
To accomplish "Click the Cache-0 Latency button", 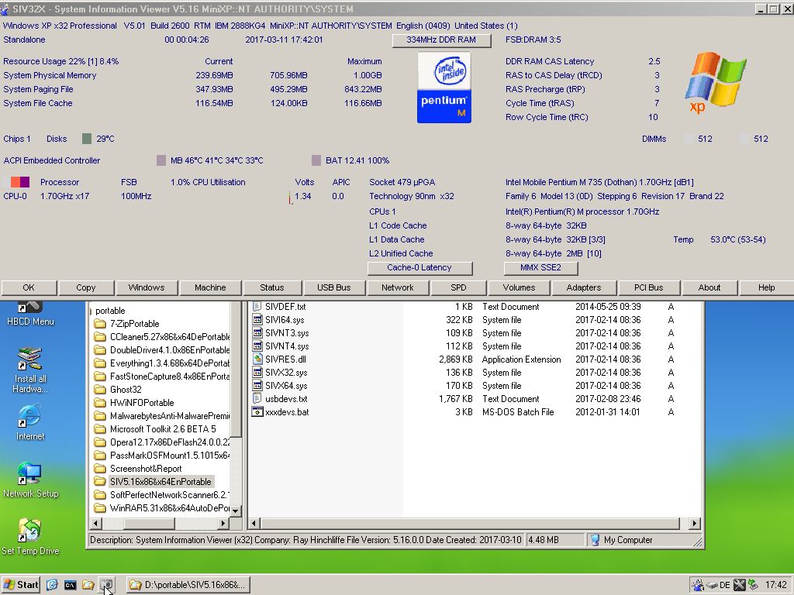I will [419, 267].
